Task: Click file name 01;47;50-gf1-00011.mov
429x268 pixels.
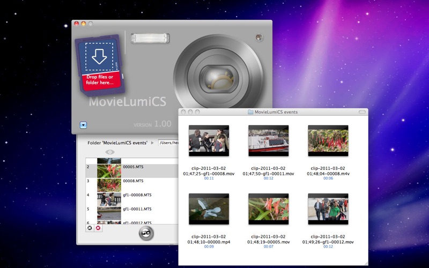Action: [269, 173]
